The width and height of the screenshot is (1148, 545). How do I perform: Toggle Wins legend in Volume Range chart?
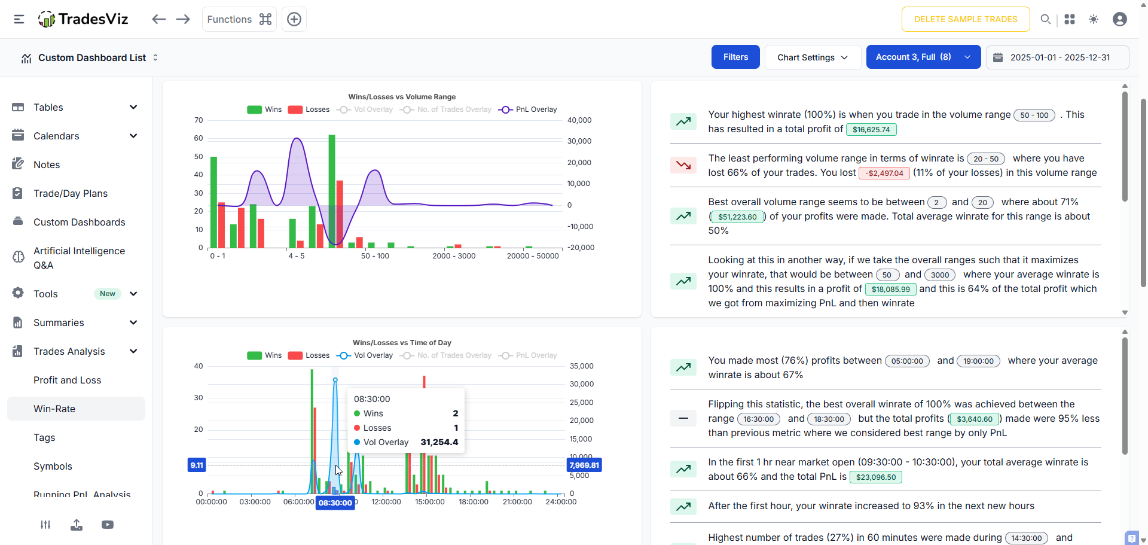[264, 109]
